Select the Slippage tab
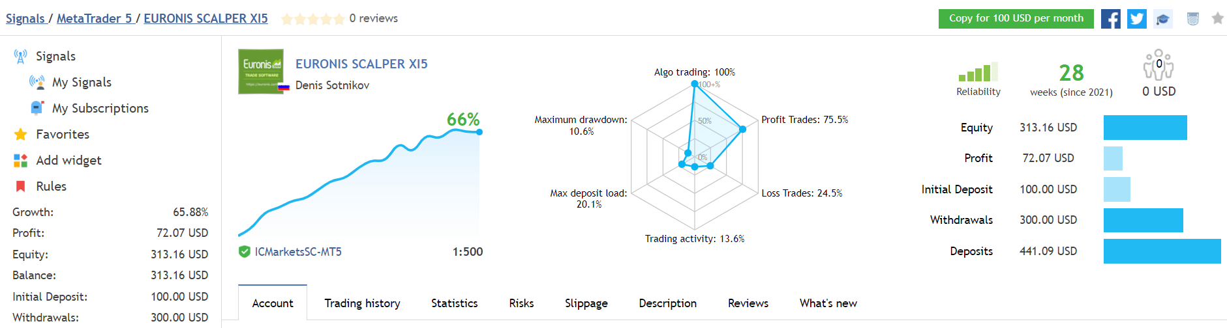This screenshot has width=1227, height=328. (586, 303)
